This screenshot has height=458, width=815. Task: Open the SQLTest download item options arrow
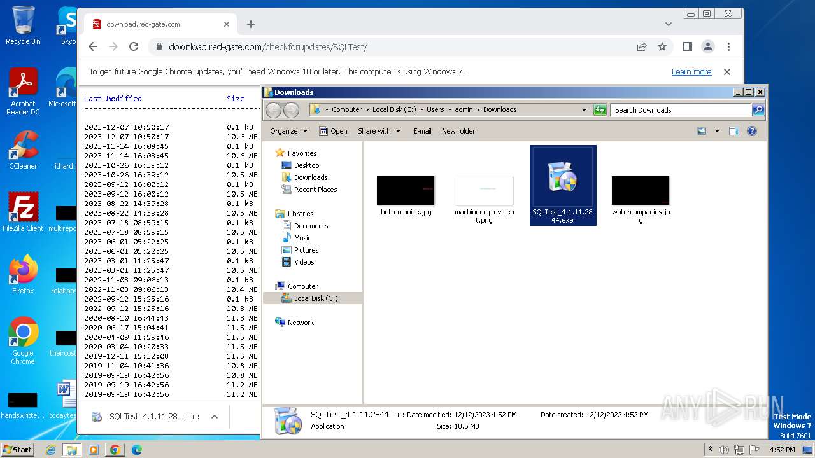point(215,417)
